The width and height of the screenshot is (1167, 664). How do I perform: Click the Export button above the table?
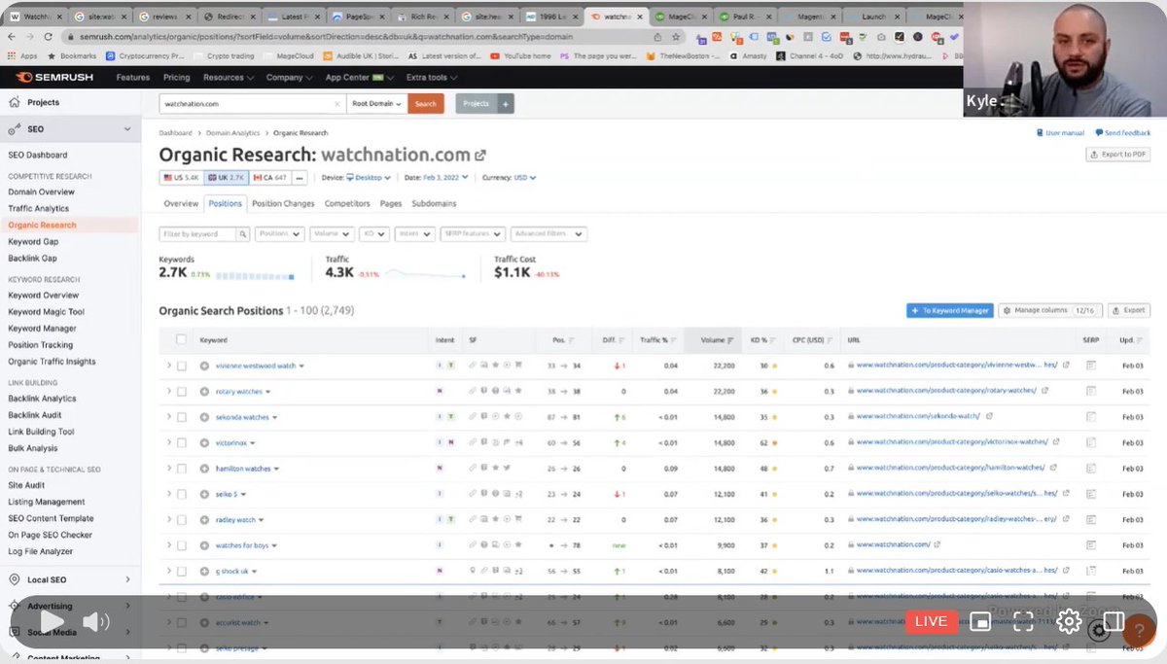[x=1129, y=310]
